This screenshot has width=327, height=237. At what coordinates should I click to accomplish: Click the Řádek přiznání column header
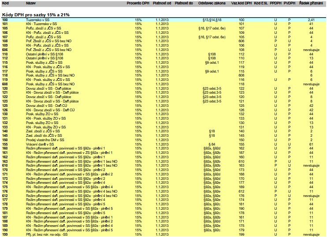(311, 3)
